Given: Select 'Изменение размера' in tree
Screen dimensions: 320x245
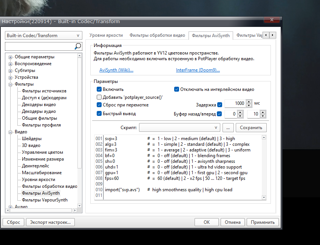Looking at the screenshot, I should 43,159.
